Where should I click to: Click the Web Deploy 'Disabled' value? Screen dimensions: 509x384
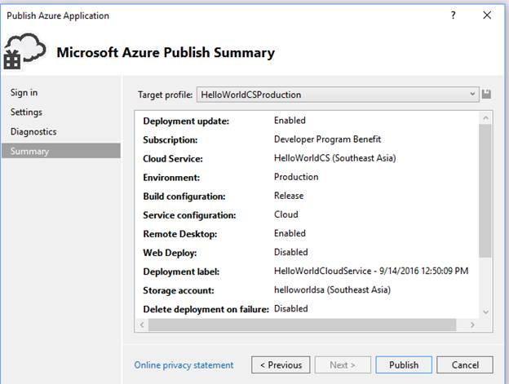[x=291, y=252]
